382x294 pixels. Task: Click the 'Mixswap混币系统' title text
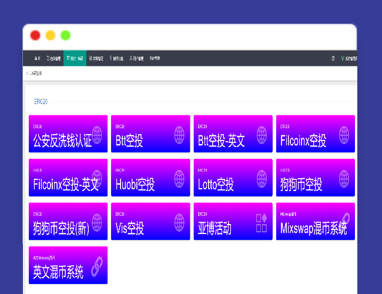pos(314,228)
